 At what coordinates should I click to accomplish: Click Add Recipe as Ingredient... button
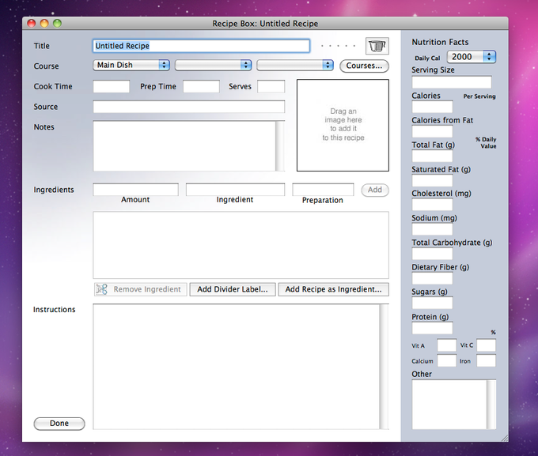(334, 289)
